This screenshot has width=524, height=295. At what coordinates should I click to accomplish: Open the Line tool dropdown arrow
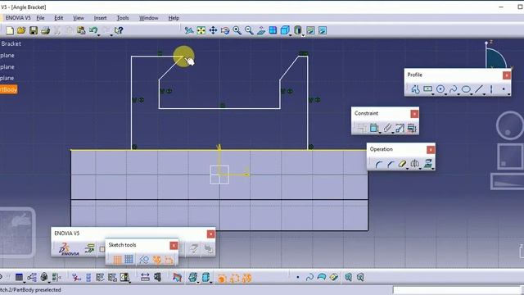click(484, 95)
